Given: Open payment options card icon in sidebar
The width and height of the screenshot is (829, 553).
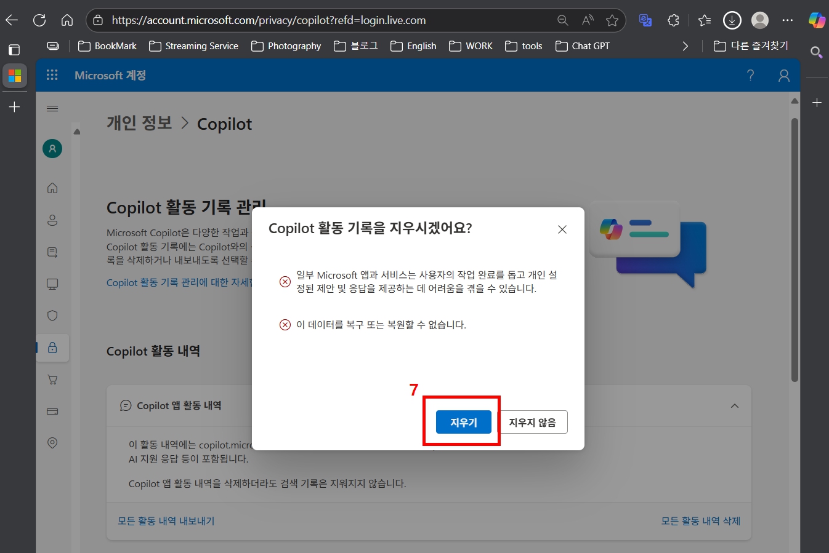Looking at the screenshot, I should pos(52,411).
